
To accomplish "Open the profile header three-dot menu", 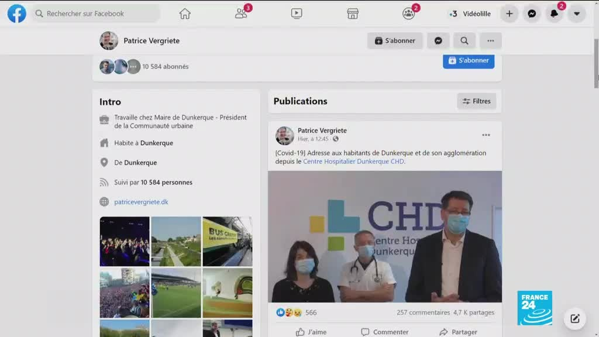I will [x=490, y=41].
